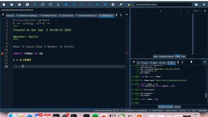Select the untitled3.py editor tab
The image size is (208, 117).
107,16
